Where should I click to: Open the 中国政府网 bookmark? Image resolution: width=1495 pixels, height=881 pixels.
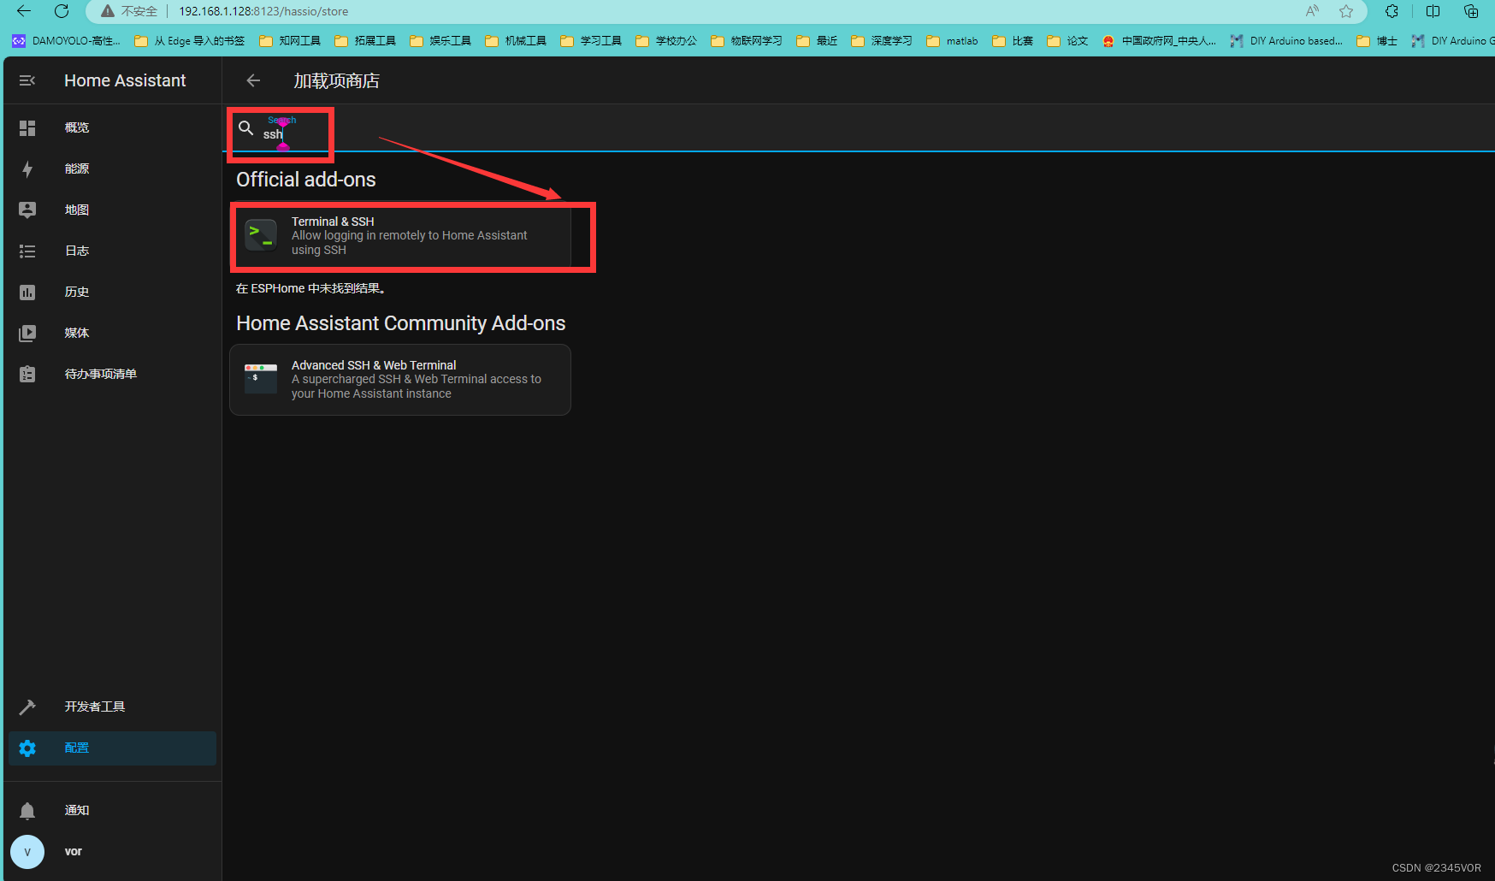pos(1159,40)
